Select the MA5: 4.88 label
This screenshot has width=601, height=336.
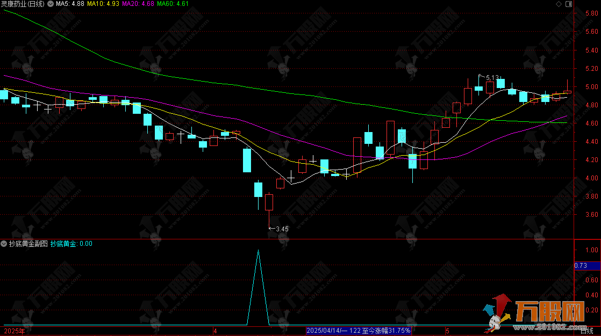pos(70,4)
